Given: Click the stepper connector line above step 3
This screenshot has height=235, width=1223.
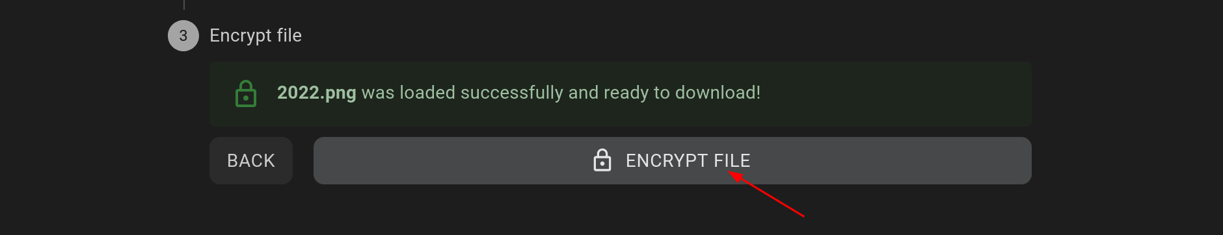Looking at the screenshot, I should (x=184, y=5).
